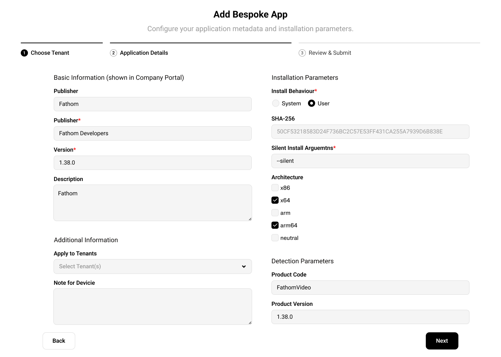
Task: Click the chevron arrow in Apply to Tenants
Action: 244,266
